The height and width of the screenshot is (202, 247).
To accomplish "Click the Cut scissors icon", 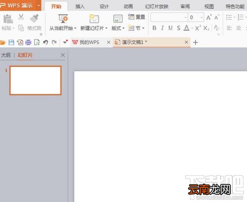I will point(21,17).
